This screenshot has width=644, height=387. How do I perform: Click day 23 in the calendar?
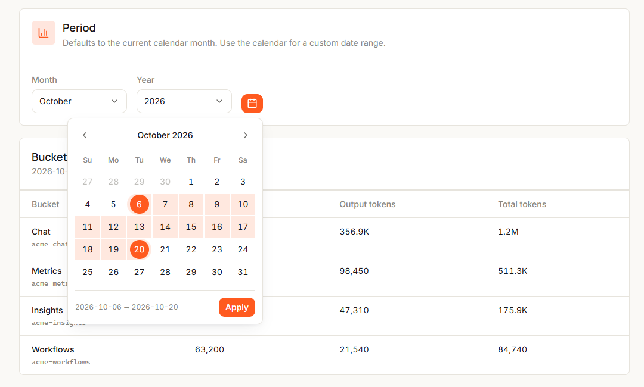[217, 249]
